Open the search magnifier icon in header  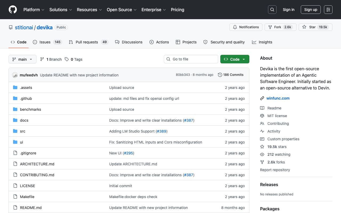(x=272, y=10)
